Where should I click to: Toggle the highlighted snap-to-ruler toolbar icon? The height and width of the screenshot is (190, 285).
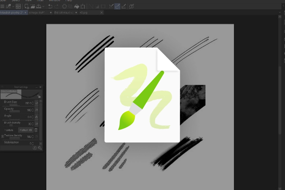(118, 6)
